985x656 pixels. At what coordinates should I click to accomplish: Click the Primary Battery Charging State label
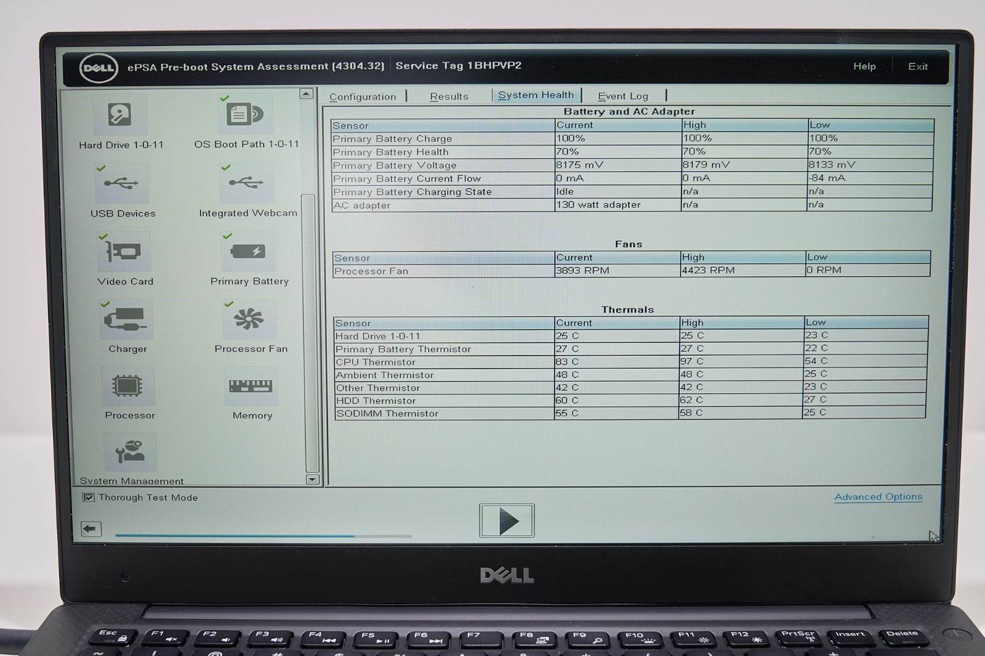(x=412, y=192)
